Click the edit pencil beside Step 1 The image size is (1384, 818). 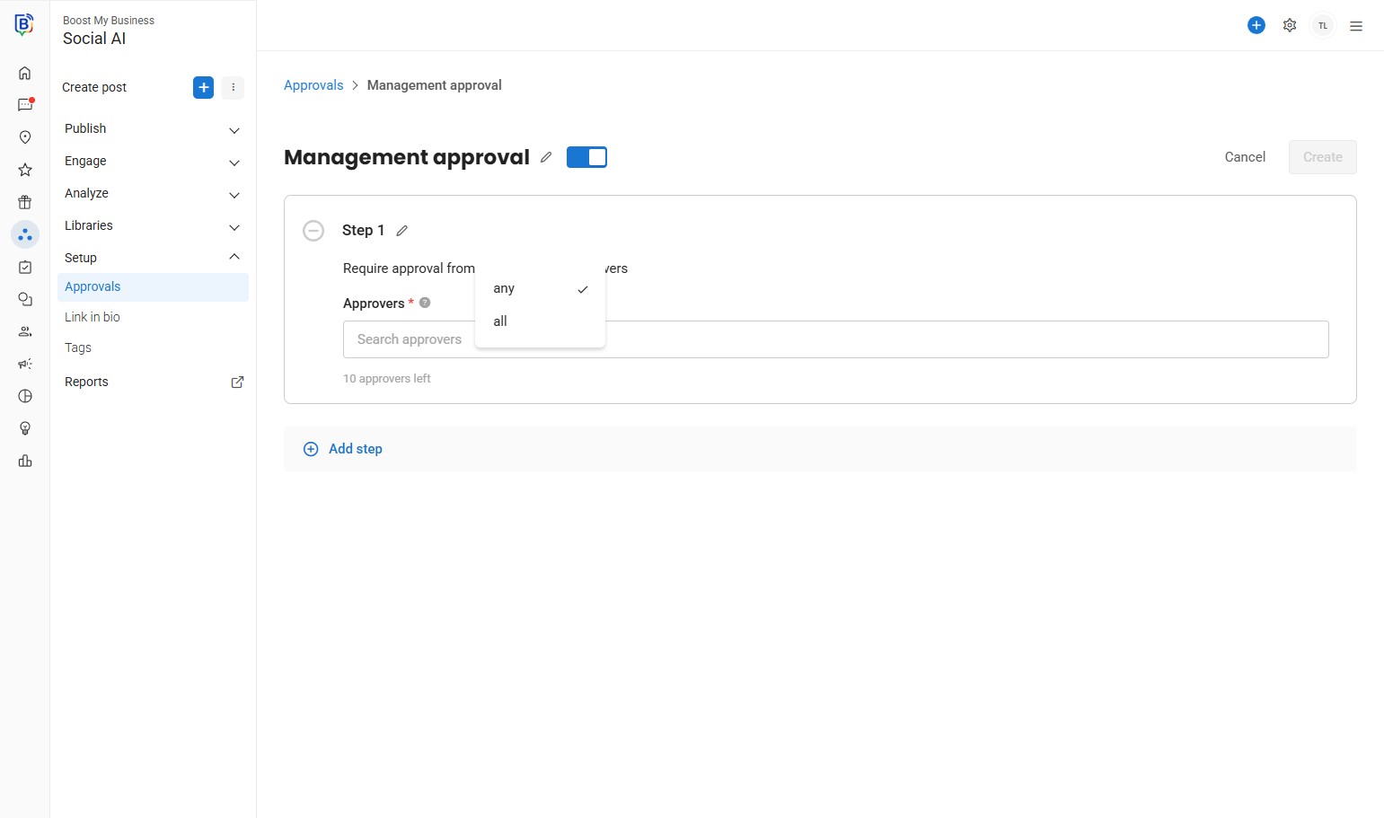point(402,231)
